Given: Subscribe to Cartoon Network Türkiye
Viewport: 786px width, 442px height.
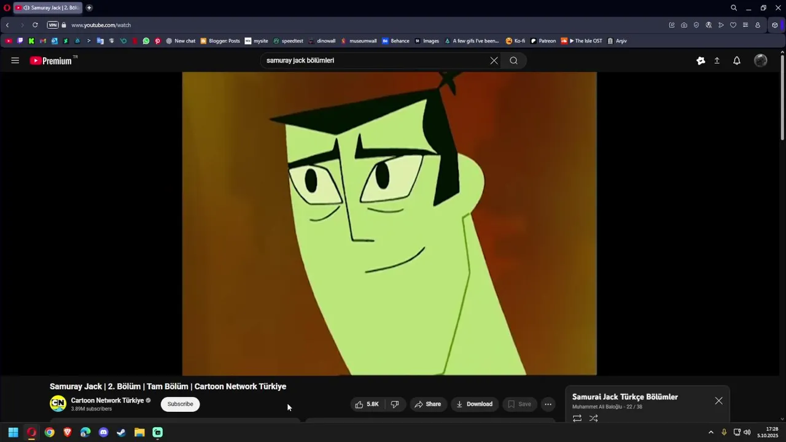Looking at the screenshot, I should click(x=180, y=404).
